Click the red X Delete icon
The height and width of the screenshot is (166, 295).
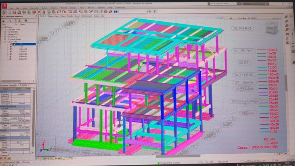tap(39, 12)
